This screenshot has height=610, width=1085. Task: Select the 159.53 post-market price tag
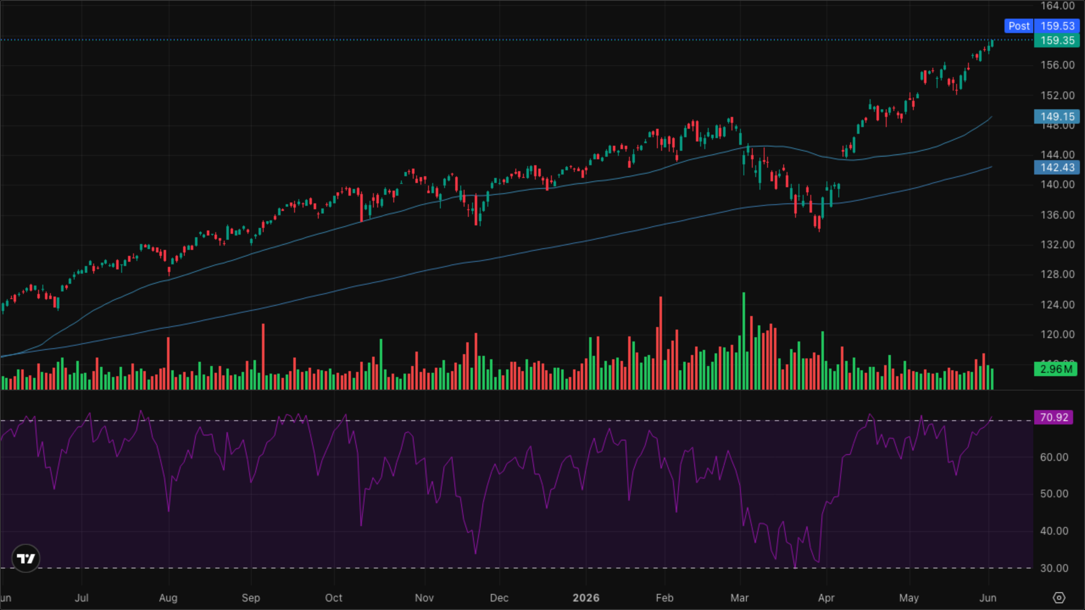tap(1057, 26)
